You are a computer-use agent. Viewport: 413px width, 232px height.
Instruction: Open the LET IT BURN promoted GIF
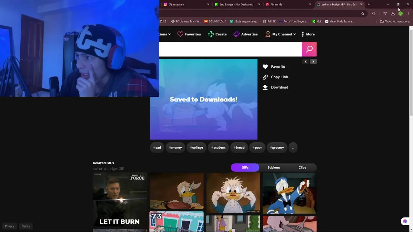coord(120,199)
